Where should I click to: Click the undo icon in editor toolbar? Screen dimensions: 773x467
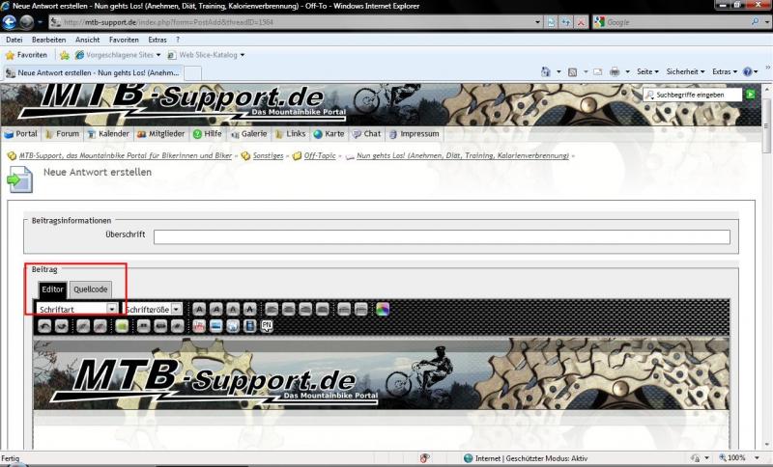pyautogui.click(x=43, y=327)
